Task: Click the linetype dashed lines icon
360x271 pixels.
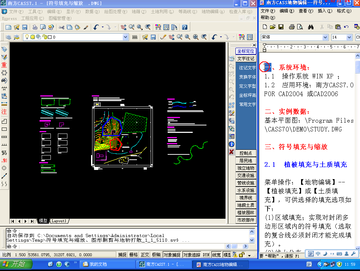Action: click(135, 37)
